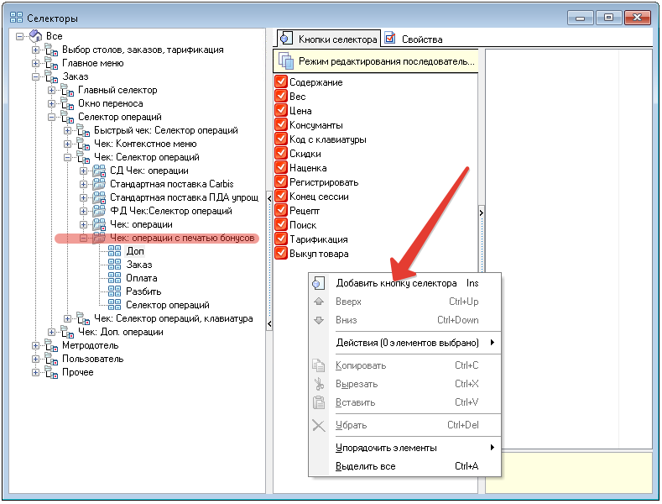Click the folder icon of Окно переноса
Screen dimensions: 662x504
click(68, 103)
